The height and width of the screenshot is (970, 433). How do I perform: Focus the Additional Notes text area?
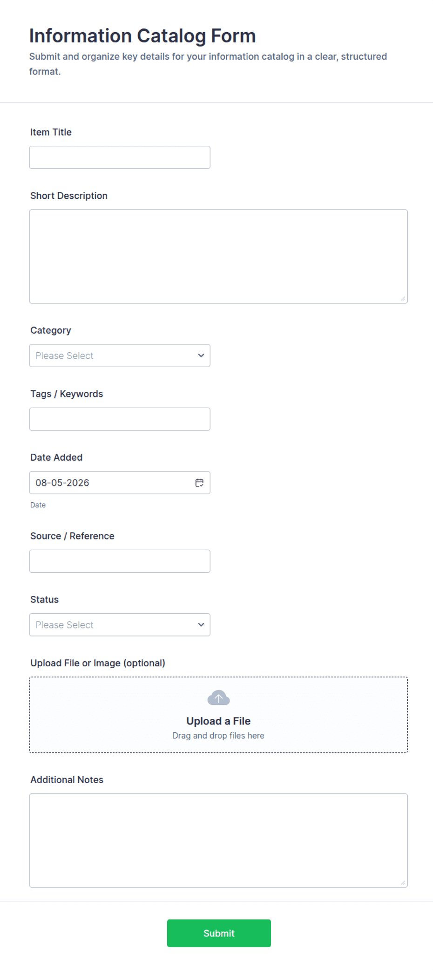(218, 840)
